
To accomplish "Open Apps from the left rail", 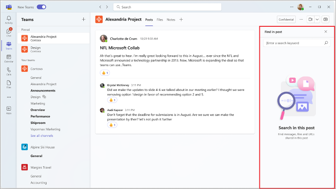I will tap(9, 110).
